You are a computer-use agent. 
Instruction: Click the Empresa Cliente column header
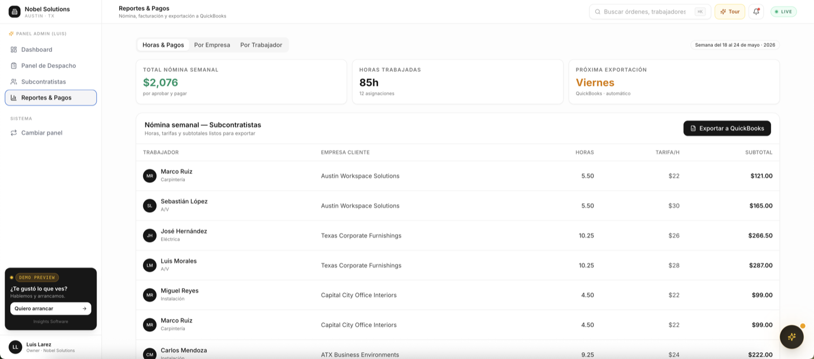pyautogui.click(x=345, y=152)
